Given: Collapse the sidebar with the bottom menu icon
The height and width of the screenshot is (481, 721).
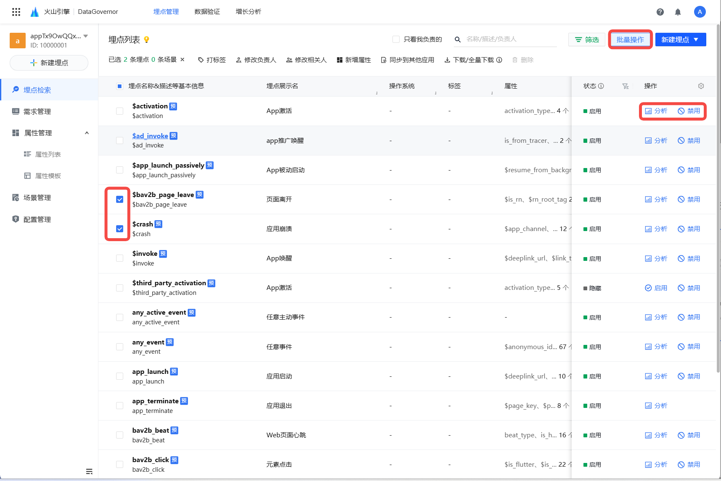Looking at the screenshot, I should point(89,471).
